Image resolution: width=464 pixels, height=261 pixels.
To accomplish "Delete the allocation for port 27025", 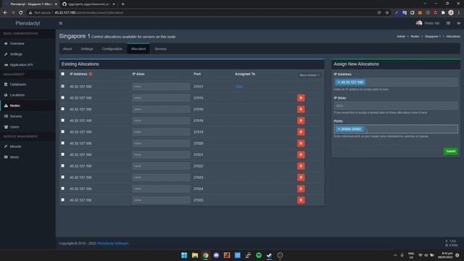I will (x=301, y=200).
